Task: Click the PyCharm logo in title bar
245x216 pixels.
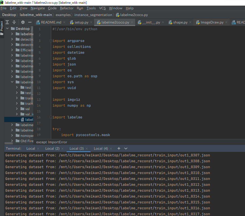Action: 2,2
